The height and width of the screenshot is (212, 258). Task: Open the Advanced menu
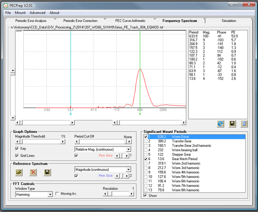(x=37, y=13)
